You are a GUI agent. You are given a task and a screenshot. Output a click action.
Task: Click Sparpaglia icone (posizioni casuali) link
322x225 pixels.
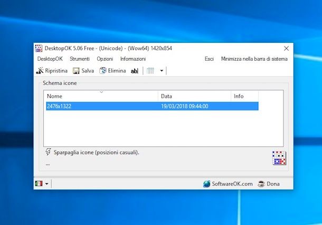(96, 153)
